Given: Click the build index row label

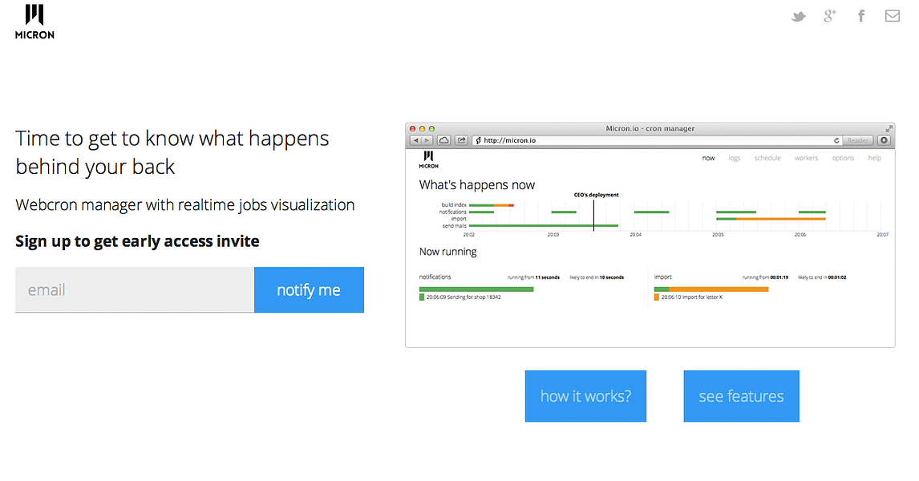Looking at the screenshot, I should point(454,205).
